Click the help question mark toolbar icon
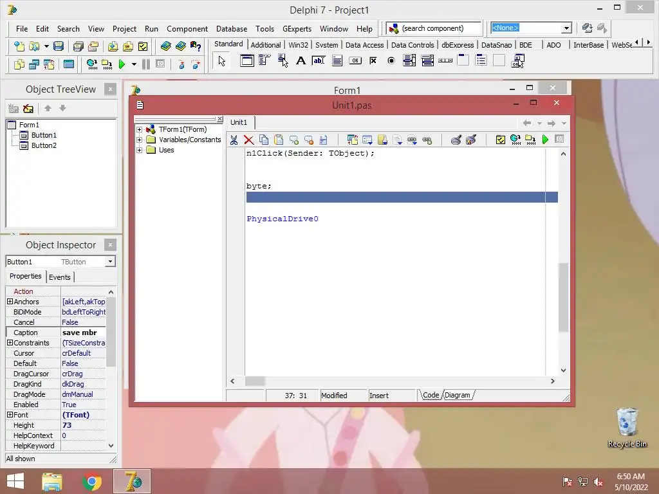This screenshot has height=494, width=659. 196,46
